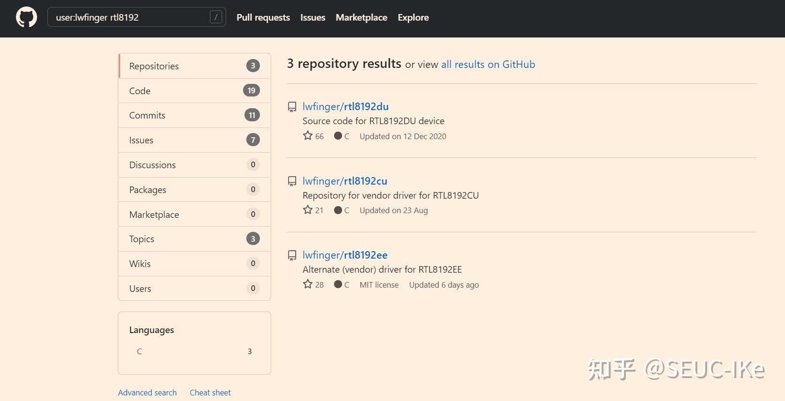The height and width of the screenshot is (401, 785).
Task: Click repo icon beside lwfinger/rtl8192cu
Action: tap(292, 181)
